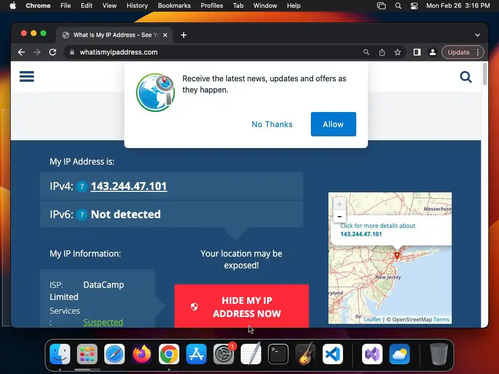The width and height of the screenshot is (499, 374).
Task: Open the Chrome profile avatar icon
Action: pyautogui.click(x=433, y=52)
